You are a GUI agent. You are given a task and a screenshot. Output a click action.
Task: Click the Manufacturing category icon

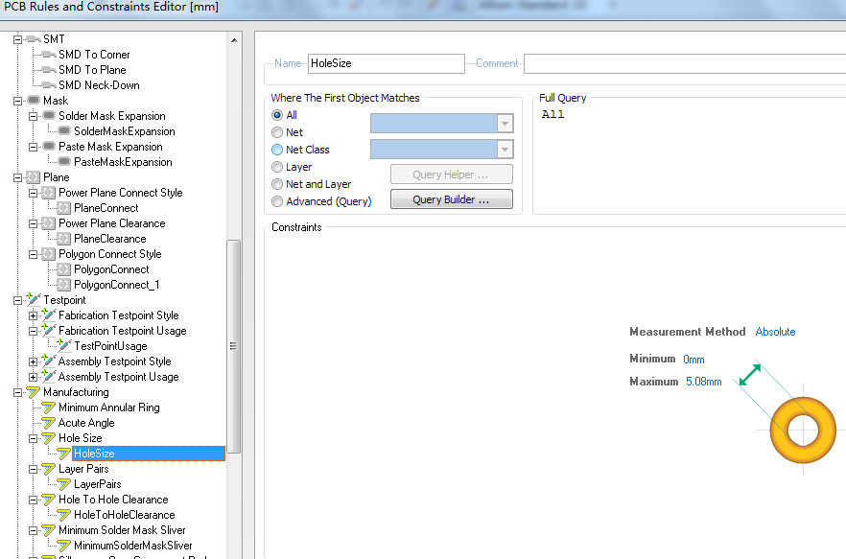[34, 392]
